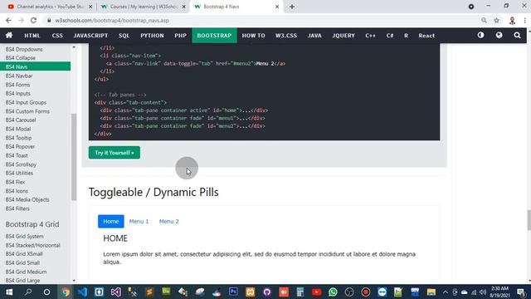Open PYTHON in top nav

pyautogui.click(x=152, y=36)
